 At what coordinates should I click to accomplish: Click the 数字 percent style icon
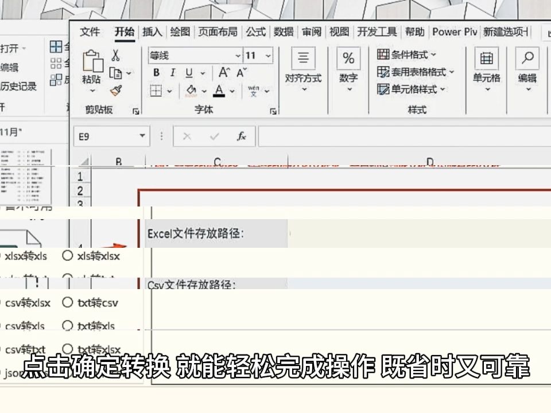pyautogui.click(x=348, y=59)
